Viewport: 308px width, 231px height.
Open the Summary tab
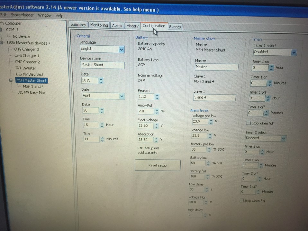(78, 25)
